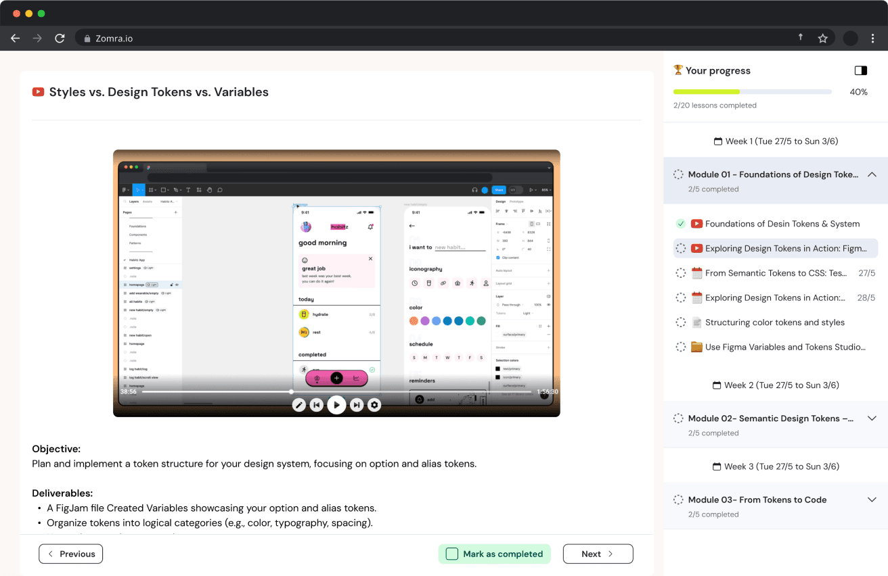Click the pencil edit icon on the video
Image resolution: width=888 pixels, height=576 pixels.
[298, 405]
